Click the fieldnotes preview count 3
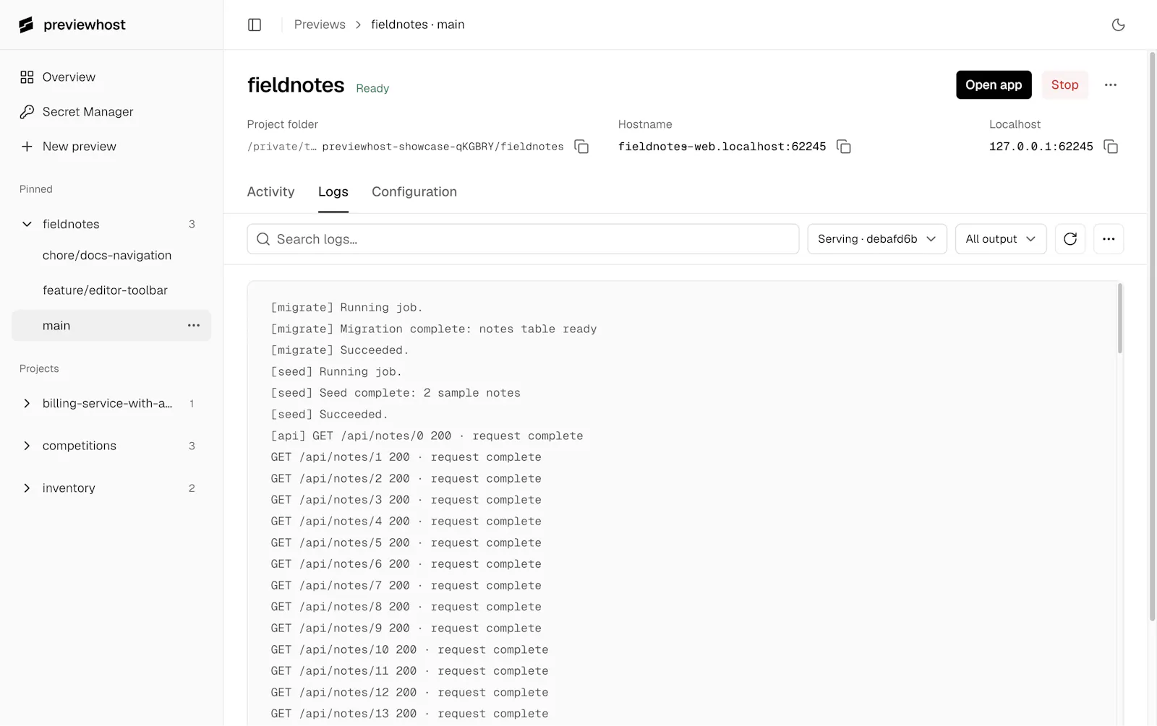Image resolution: width=1157 pixels, height=726 pixels. click(x=192, y=224)
